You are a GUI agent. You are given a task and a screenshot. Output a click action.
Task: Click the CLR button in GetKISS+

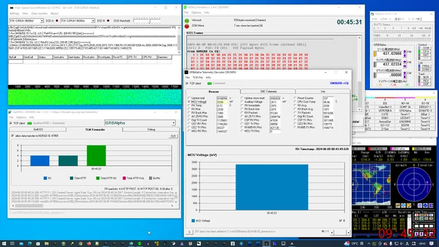pos(173,136)
